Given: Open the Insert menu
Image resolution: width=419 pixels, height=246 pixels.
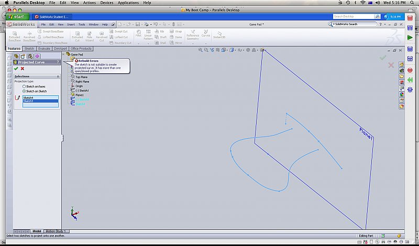Looking at the screenshot, I should click(x=71, y=25).
